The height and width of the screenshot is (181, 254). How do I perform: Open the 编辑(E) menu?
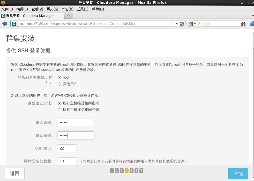pyautogui.click(x=22, y=9)
